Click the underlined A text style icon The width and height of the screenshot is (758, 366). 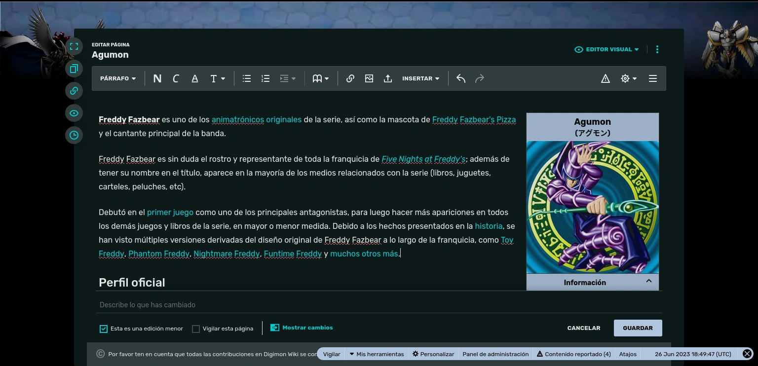195,78
